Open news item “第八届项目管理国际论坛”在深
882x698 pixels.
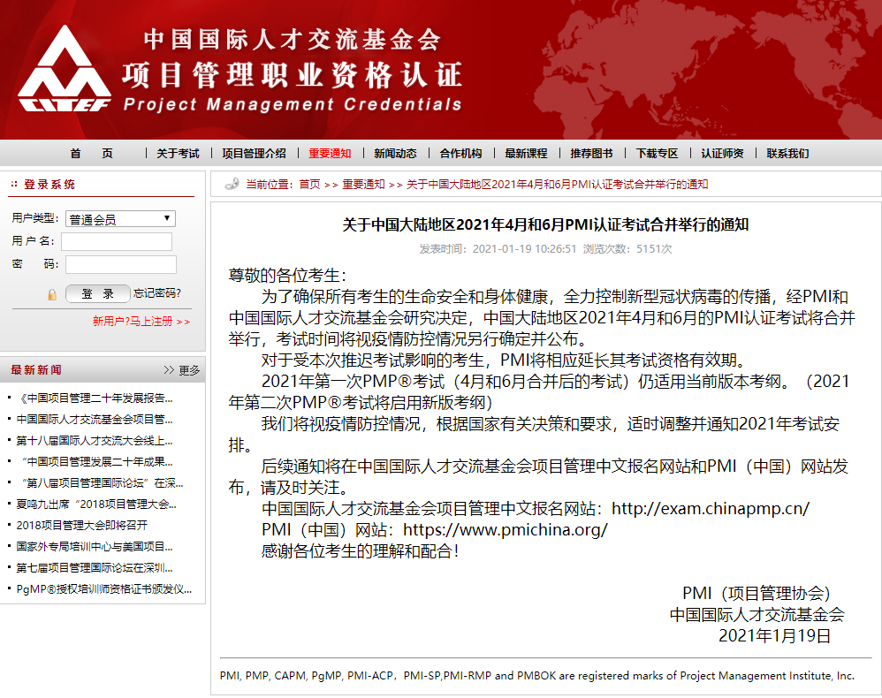[103, 483]
